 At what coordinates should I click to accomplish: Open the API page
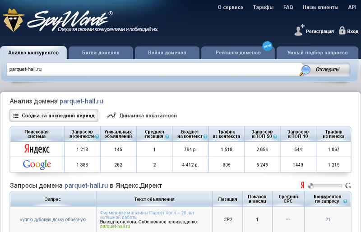352,7
